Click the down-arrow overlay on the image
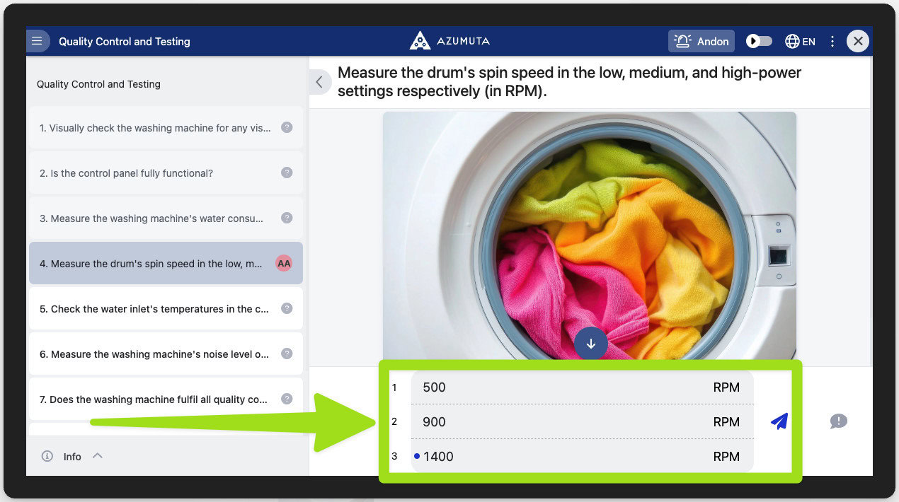 point(591,343)
